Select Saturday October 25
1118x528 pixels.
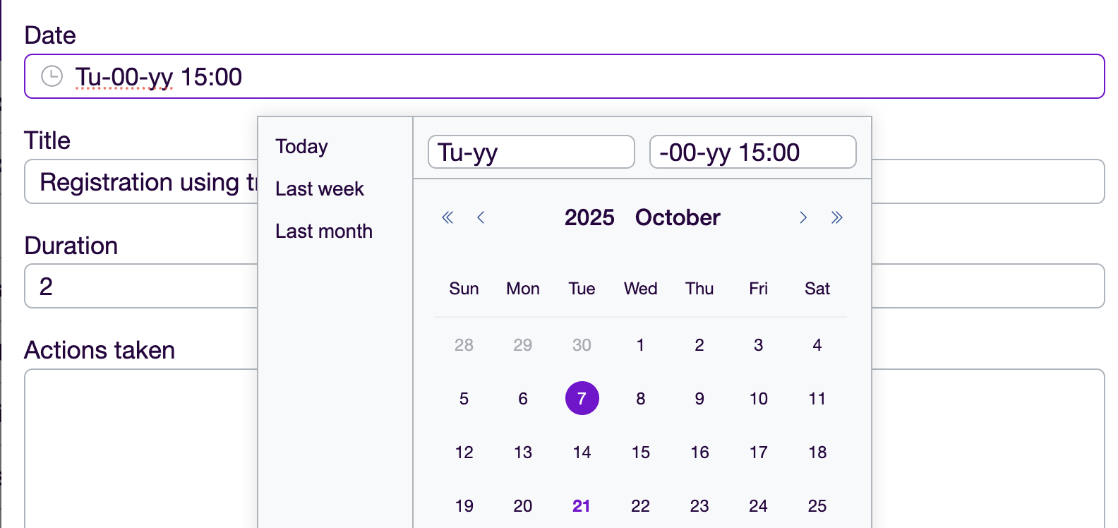click(817, 506)
